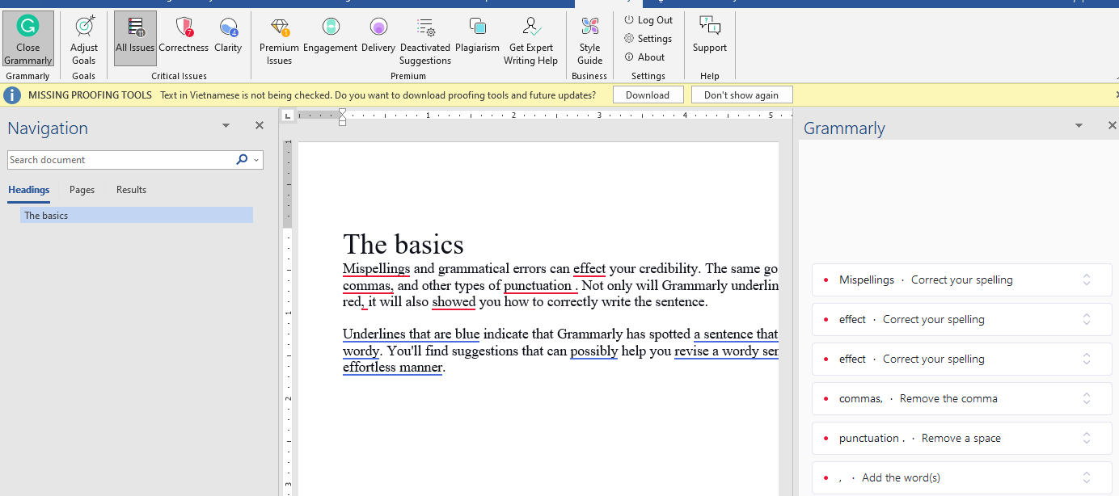Open Deactivated Suggestions

425,40
